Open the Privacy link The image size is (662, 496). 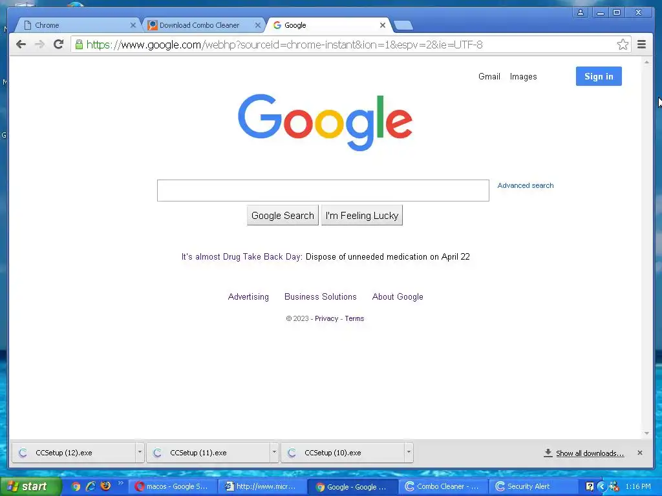click(326, 318)
